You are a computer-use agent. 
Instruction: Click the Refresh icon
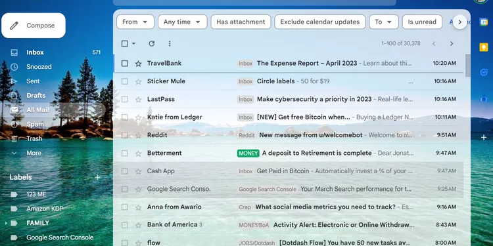click(x=152, y=43)
